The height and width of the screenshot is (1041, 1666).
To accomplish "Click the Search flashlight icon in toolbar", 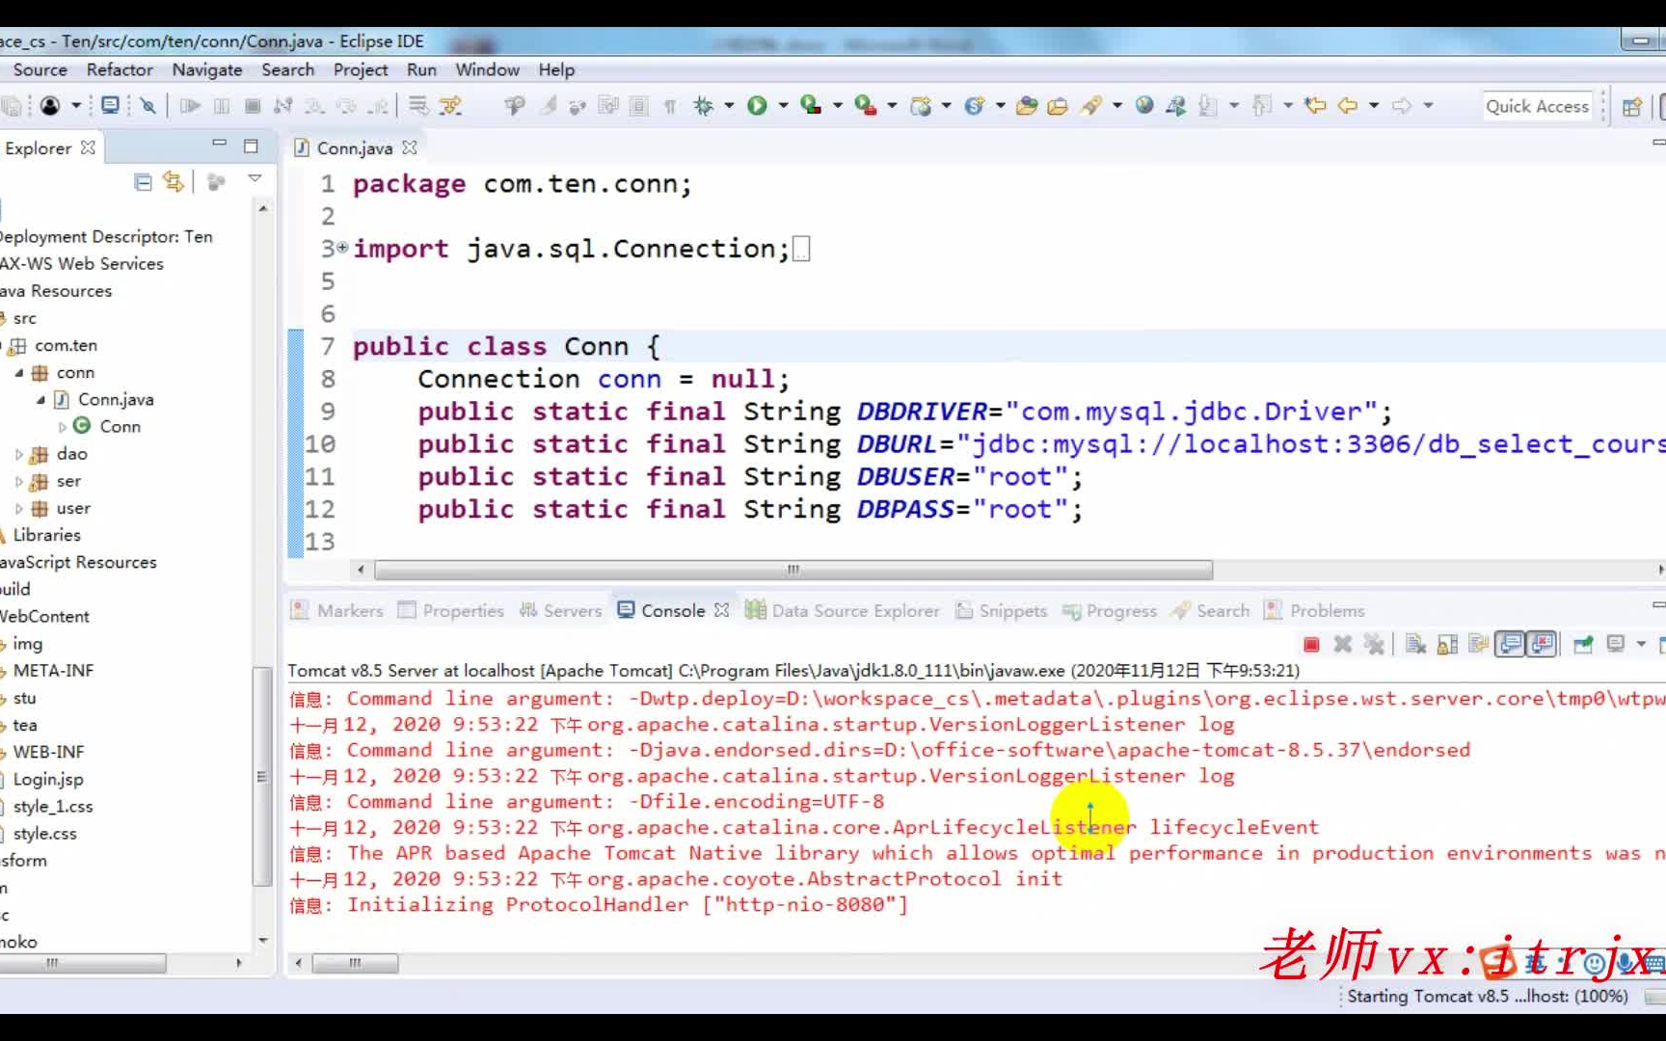I will pyautogui.click(x=1091, y=106).
